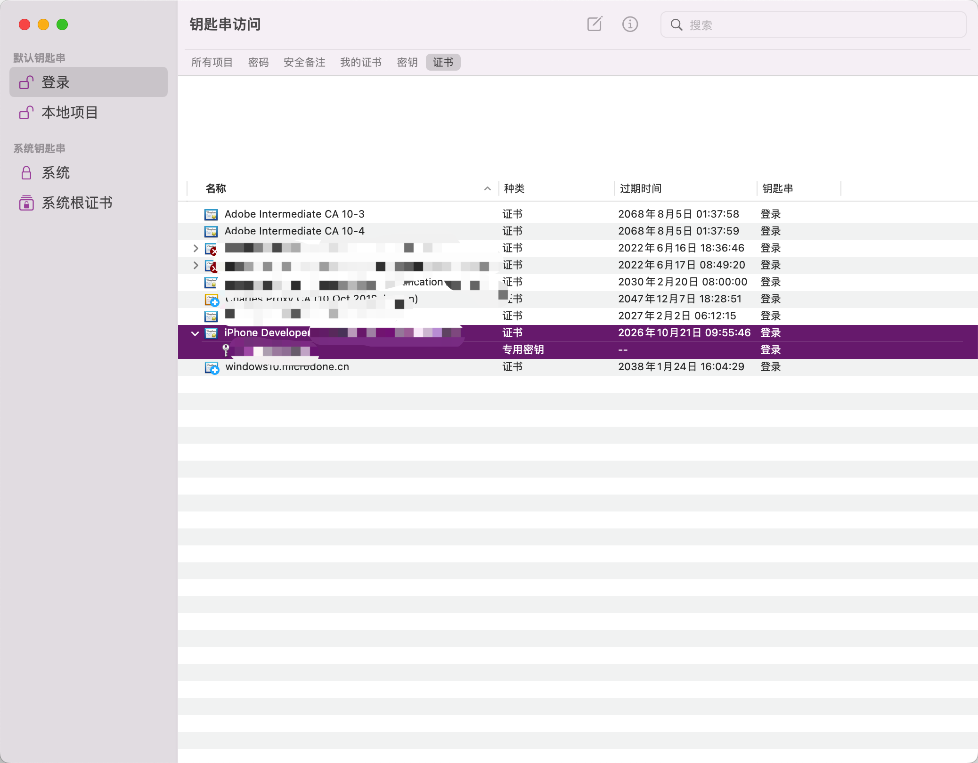Click the 系统 keychain lock icon
Viewport: 978px width, 763px height.
[26, 173]
